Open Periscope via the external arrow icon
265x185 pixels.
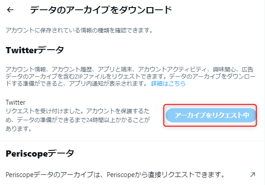[253, 174]
